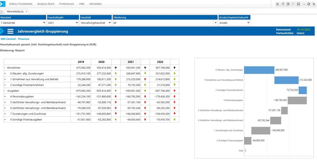Open the Haushalt dropdown showing Verwaltungshaushalt
The image size is (317, 166).
(x=96, y=23)
